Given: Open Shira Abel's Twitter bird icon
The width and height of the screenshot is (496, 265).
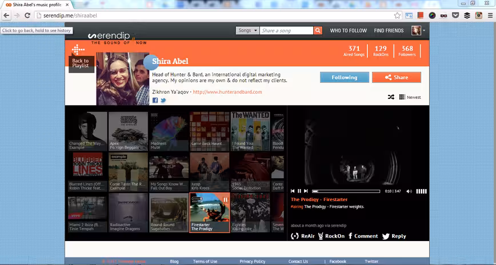Looking at the screenshot, I should 163,101.
